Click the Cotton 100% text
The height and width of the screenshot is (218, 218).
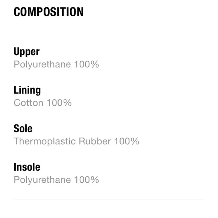click(42, 103)
